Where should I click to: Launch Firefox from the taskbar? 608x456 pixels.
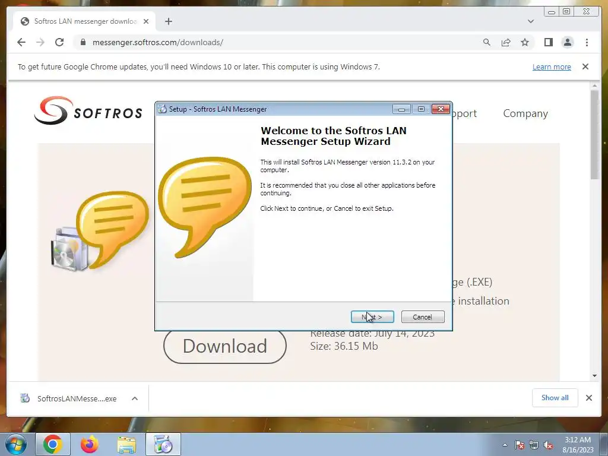pyautogui.click(x=90, y=445)
